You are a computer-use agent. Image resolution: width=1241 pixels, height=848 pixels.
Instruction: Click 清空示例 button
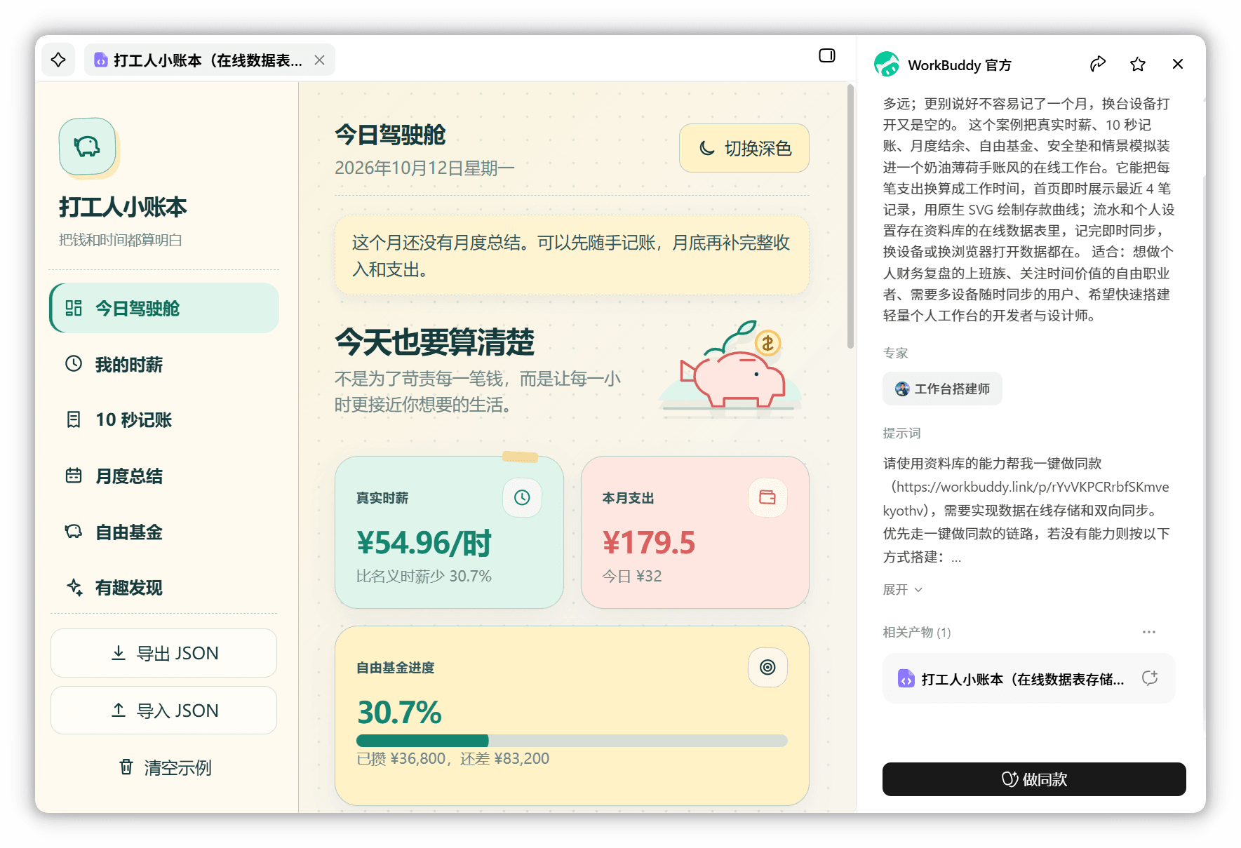coord(164,767)
